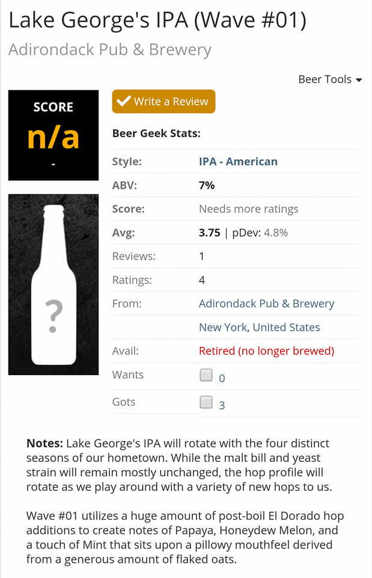372x578 pixels.
Task: Click the Write a Review button
Action: pyautogui.click(x=163, y=102)
